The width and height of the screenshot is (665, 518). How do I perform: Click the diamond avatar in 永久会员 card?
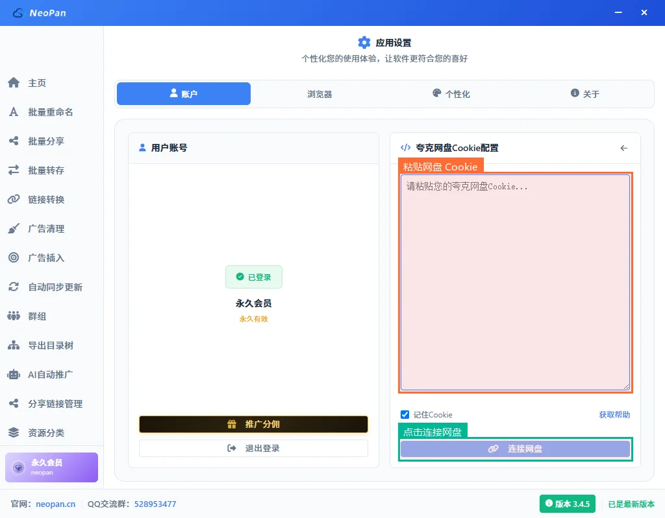click(18, 467)
